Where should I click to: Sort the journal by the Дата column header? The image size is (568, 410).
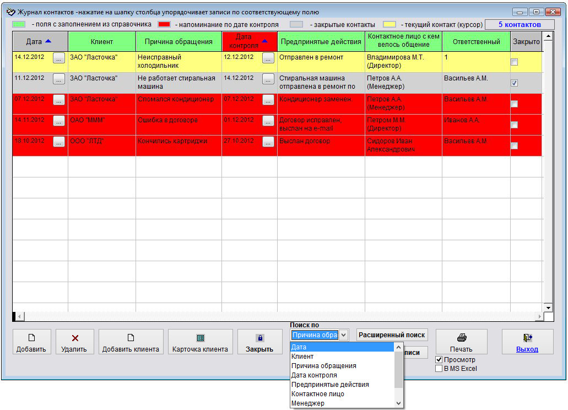coord(40,42)
